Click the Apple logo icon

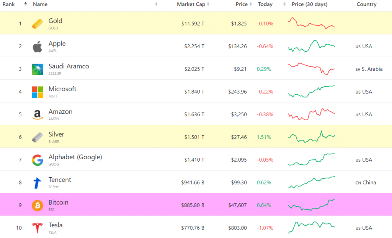37,47
